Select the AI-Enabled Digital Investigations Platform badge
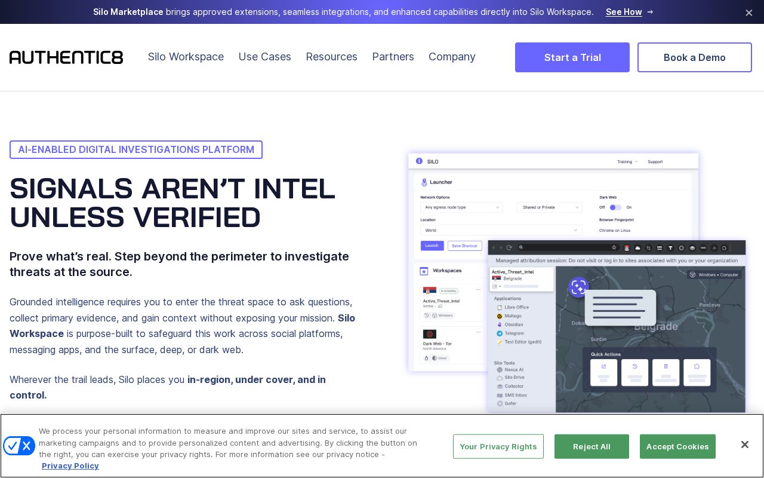Screen dimensions: 764x478 (136, 149)
